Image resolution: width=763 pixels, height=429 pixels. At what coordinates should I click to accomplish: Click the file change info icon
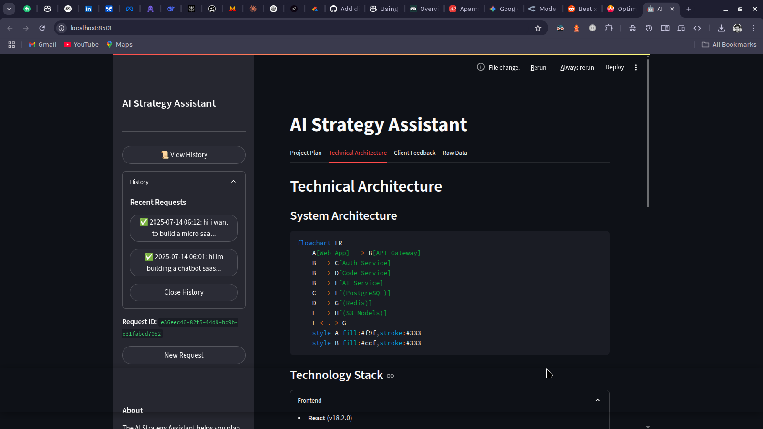coord(481,67)
